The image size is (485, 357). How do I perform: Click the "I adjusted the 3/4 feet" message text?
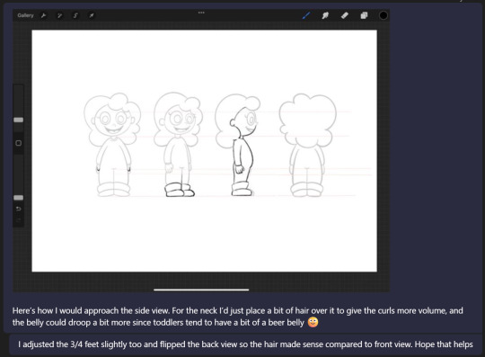click(x=245, y=344)
